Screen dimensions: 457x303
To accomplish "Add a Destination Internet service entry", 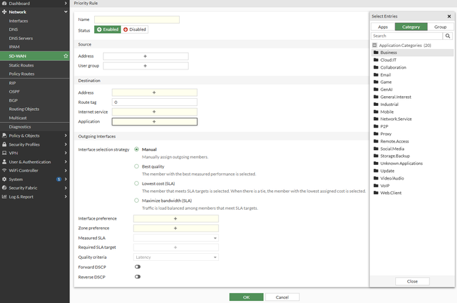I will (x=154, y=112).
